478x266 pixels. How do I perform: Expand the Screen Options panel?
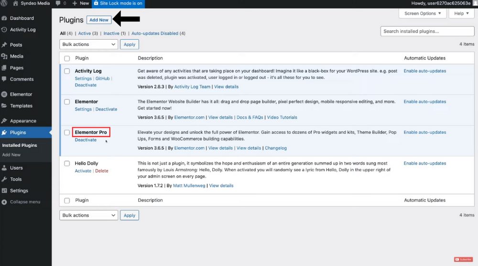tap(423, 13)
